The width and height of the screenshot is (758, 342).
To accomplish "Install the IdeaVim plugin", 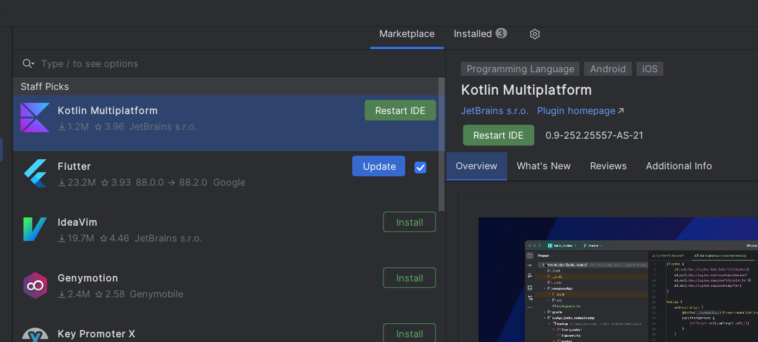I will click(409, 222).
